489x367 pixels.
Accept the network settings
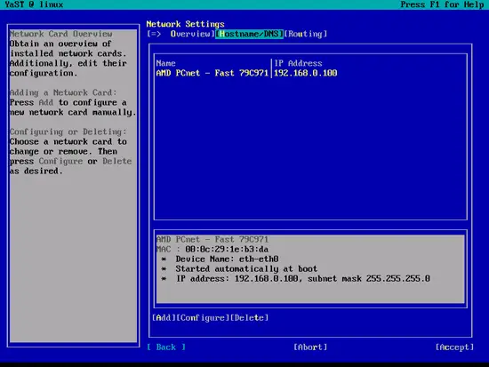[454, 347]
